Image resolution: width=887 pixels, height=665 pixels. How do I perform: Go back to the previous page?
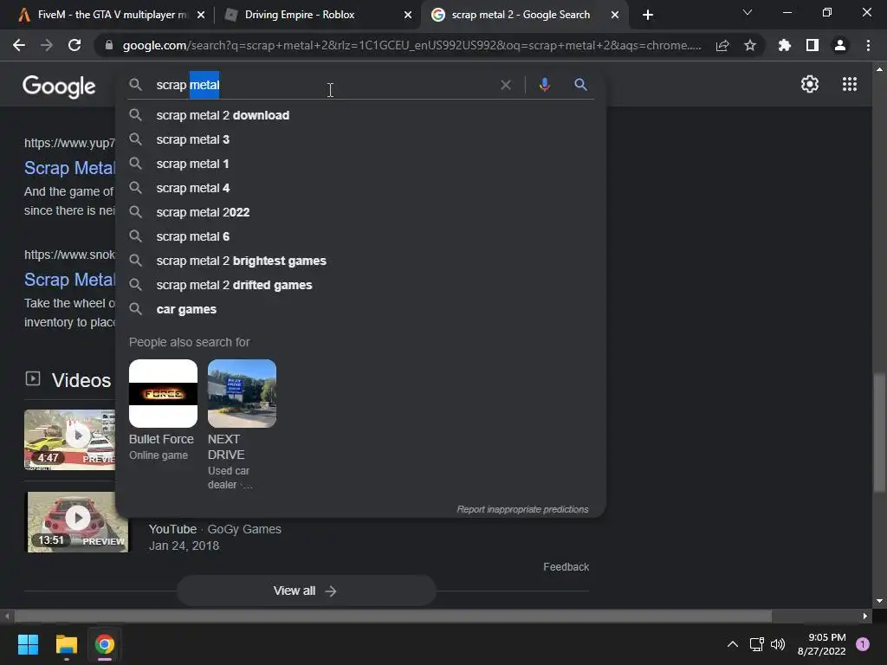click(x=19, y=45)
